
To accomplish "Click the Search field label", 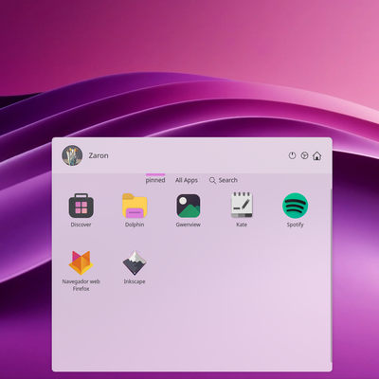I will tap(228, 180).
